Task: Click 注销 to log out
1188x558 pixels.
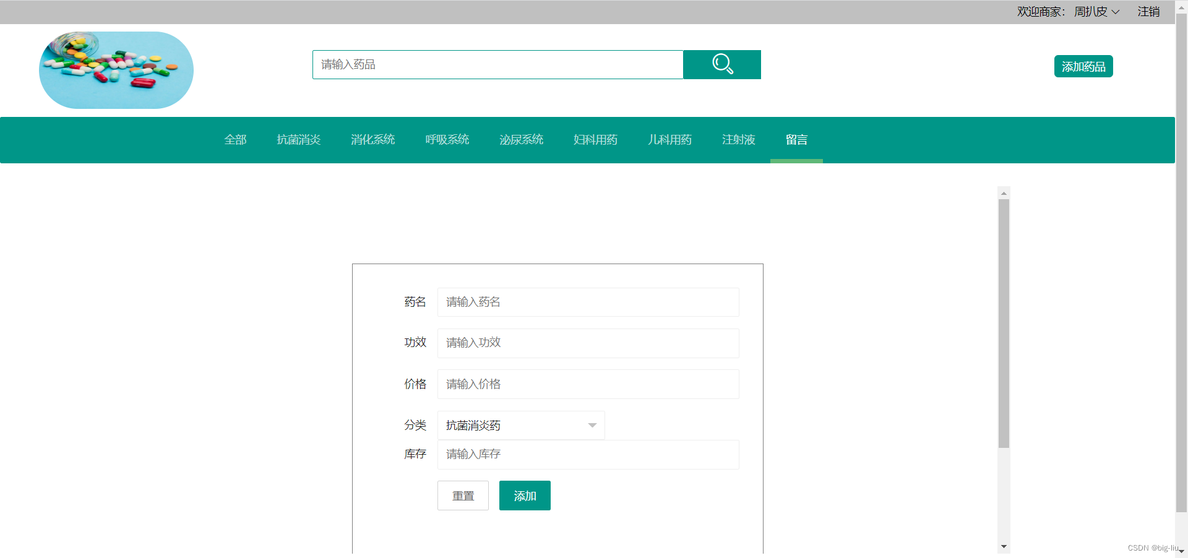Action: pos(1148,12)
